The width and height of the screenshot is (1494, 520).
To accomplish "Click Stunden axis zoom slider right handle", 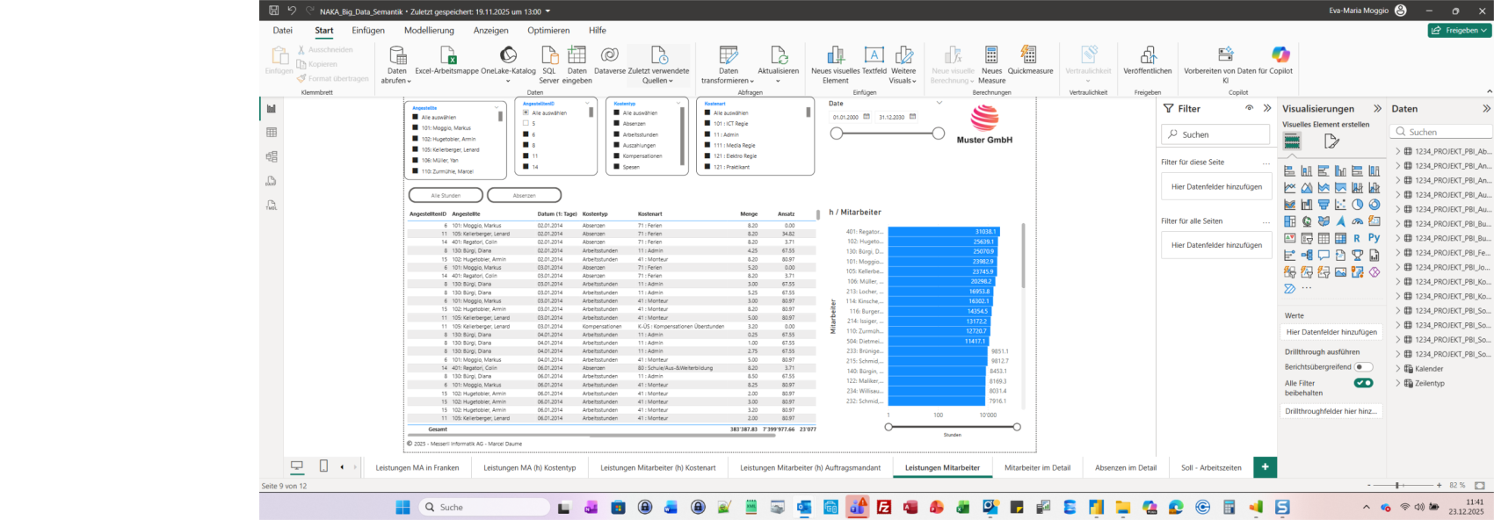I will point(1017,427).
